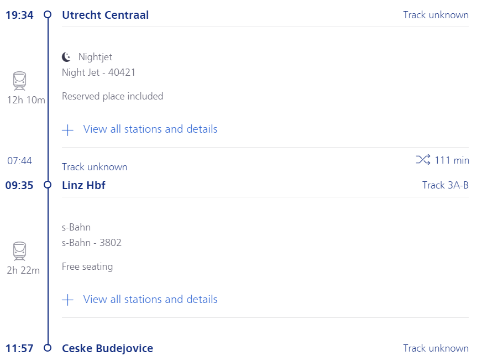Click the train icon above 2h 22m
This screenshot has height=361, width=482.
click(19, 251)
